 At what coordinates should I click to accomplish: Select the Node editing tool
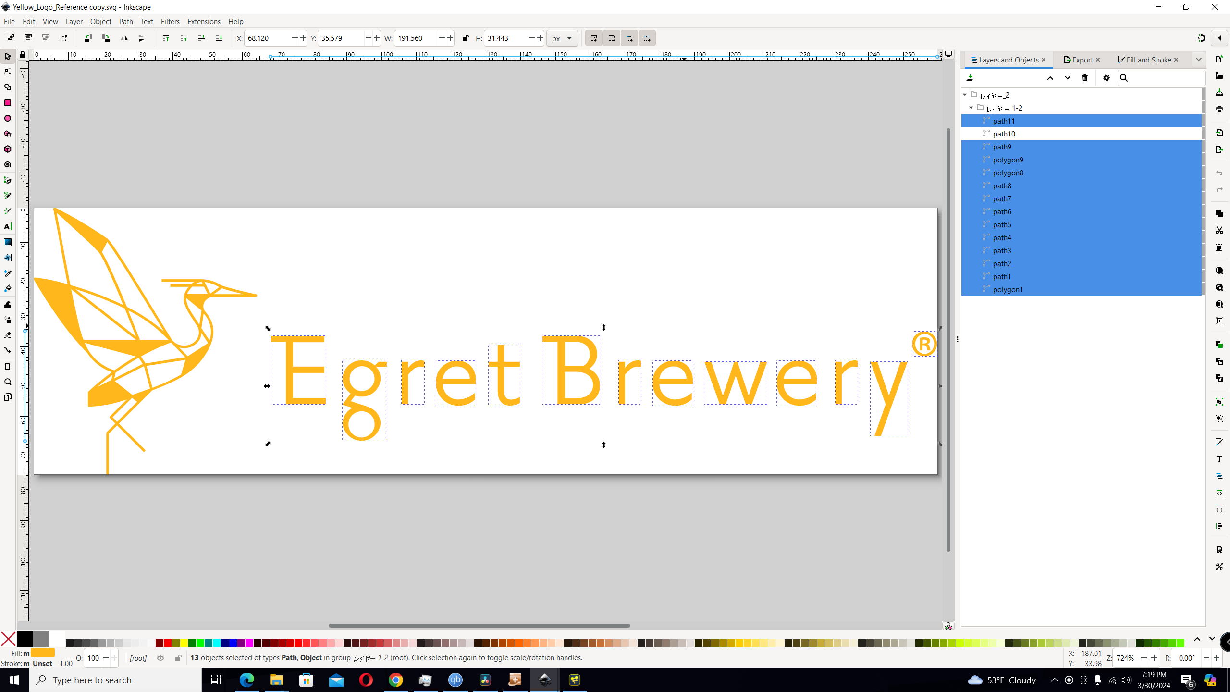[x=8, y=72]
